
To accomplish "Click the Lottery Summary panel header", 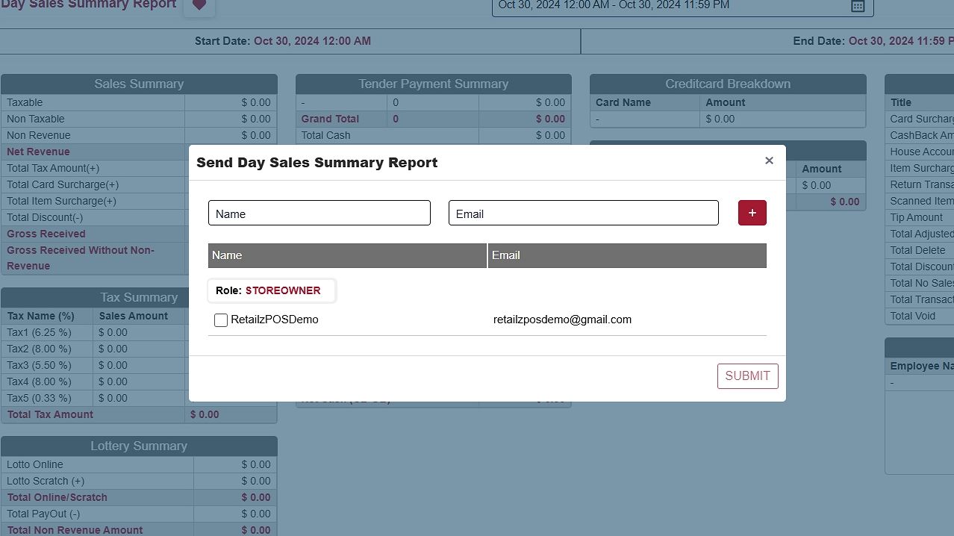I will [139, 446].
